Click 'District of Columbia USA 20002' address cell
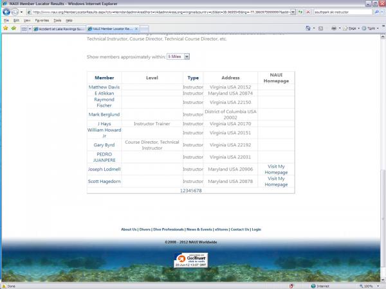The height and width of the screenshot is (289, 386). [230, 114]
